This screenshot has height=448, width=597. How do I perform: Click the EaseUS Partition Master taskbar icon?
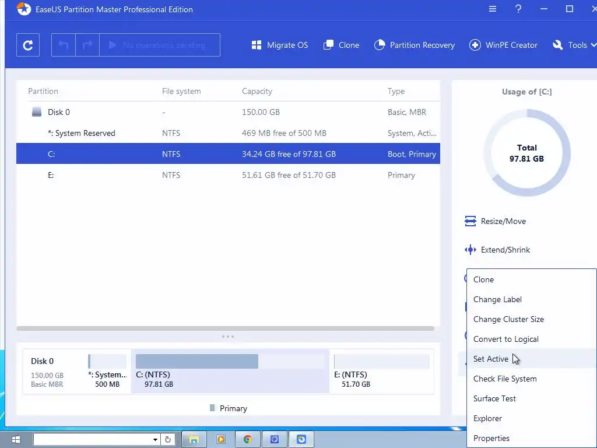coord(301,439)
